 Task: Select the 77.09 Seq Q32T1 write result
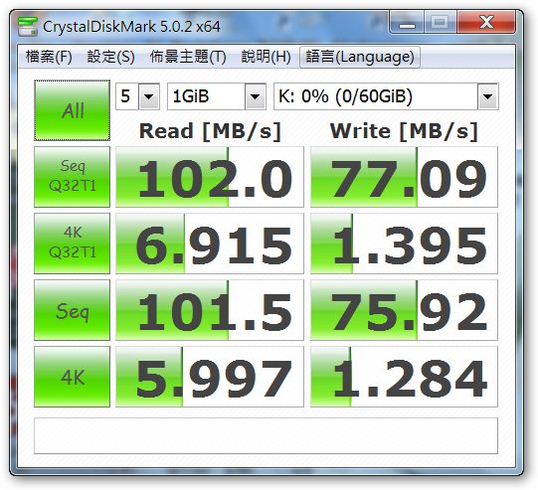404,177
